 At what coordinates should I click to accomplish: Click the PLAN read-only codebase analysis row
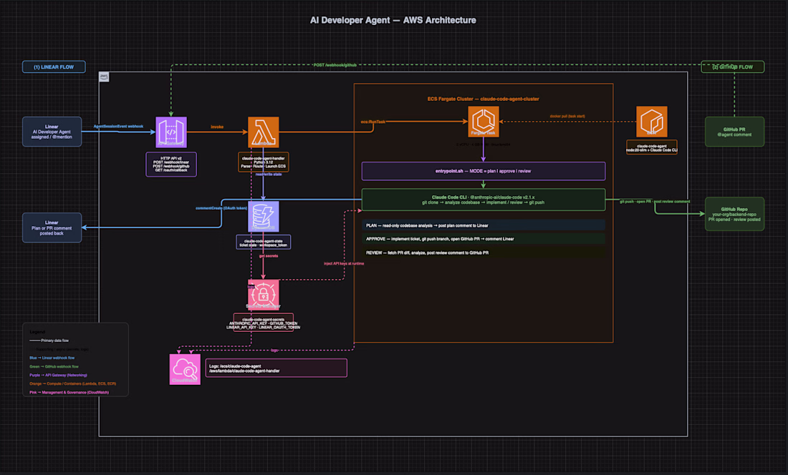(x=484, y=225)
